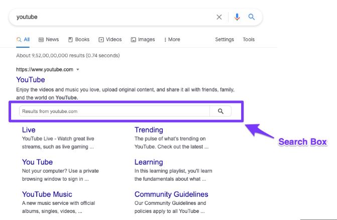Clear the search query with the X icon
This screenshot has height=220, width=337.
(x=219, y=17)
